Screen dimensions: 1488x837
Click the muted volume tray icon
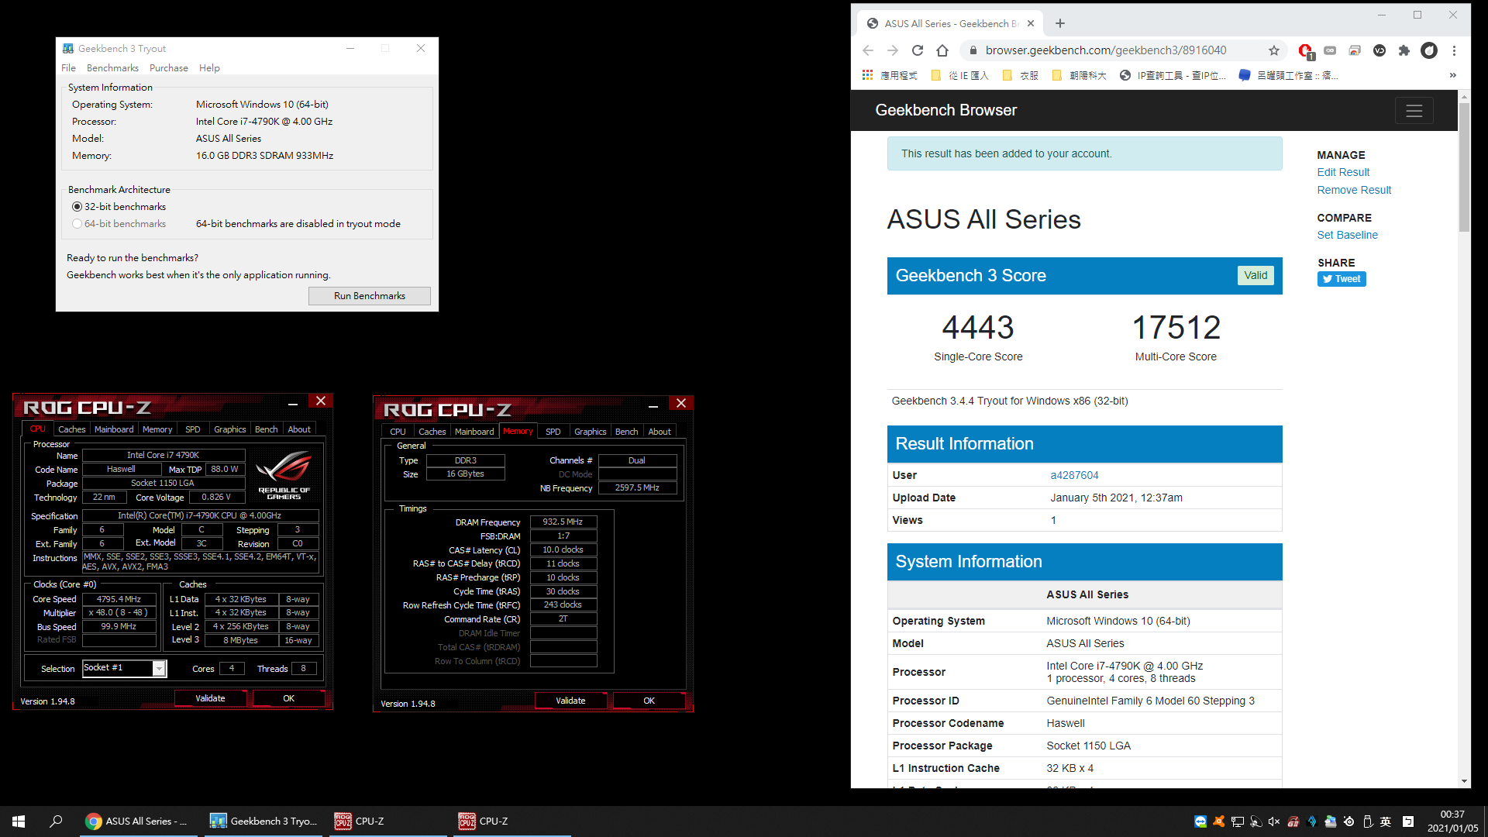pos(1275,821)
